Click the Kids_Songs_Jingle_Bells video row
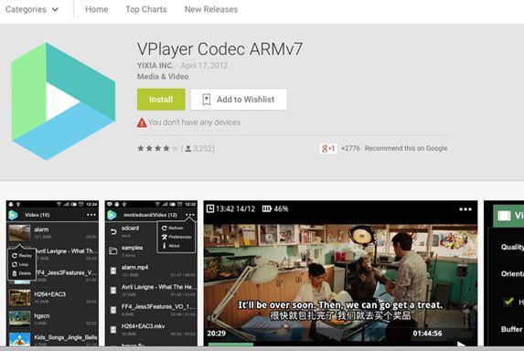Viewport: 524px width, 351px height. [x=52, y=338]
